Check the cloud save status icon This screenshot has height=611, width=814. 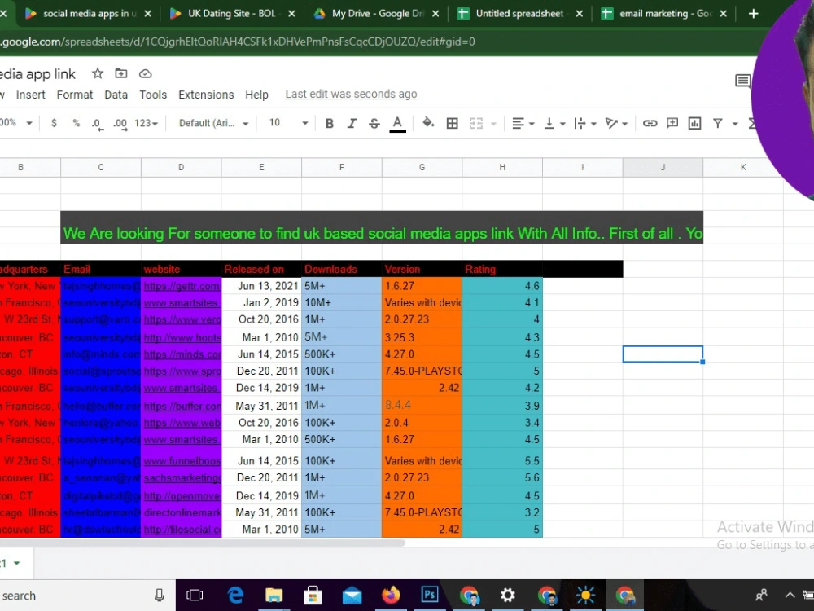146,74
